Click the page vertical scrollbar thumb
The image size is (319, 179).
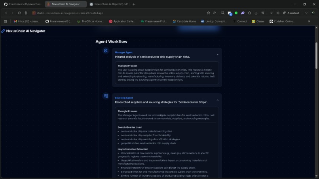pyautogui.click(x=316, y=56)
